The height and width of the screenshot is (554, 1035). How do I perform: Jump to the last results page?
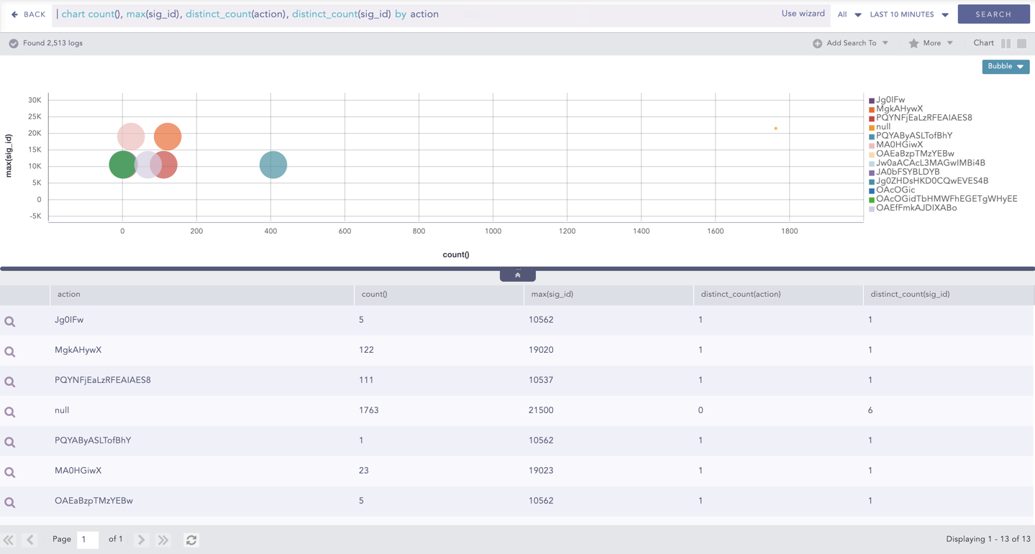pyautogui.click(x=163, y=540)
